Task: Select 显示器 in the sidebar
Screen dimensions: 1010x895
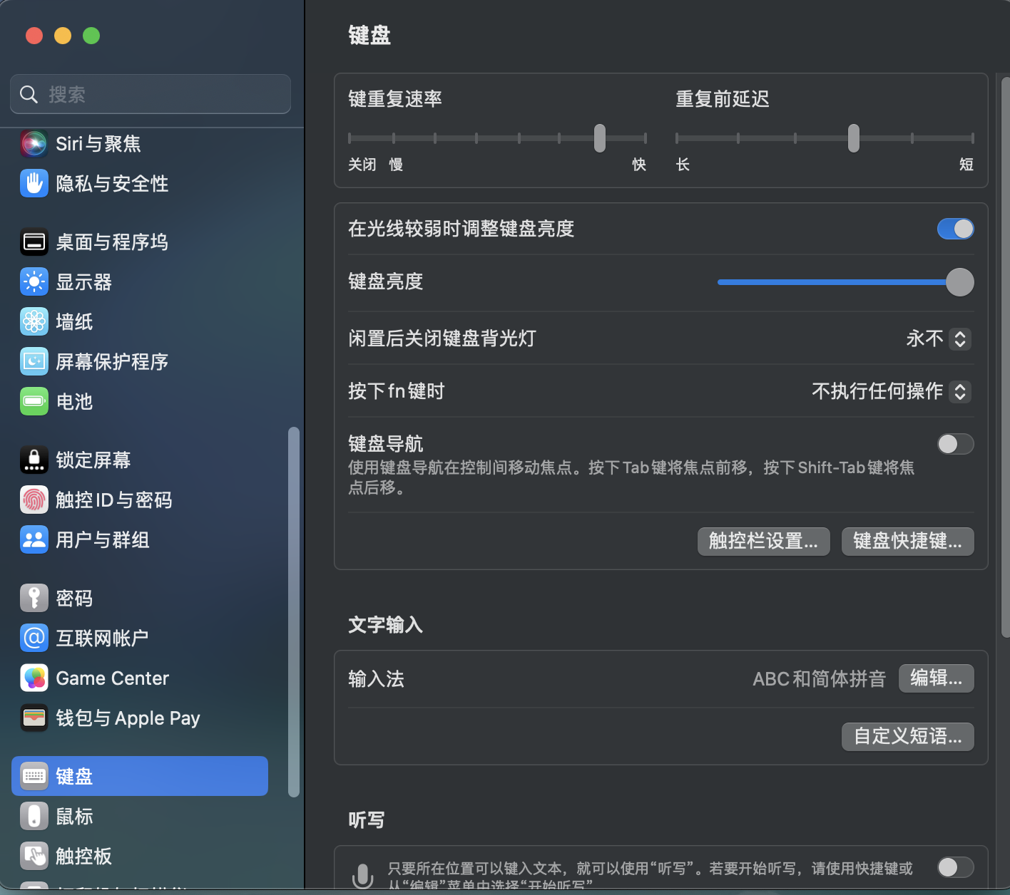Action: 140,282
